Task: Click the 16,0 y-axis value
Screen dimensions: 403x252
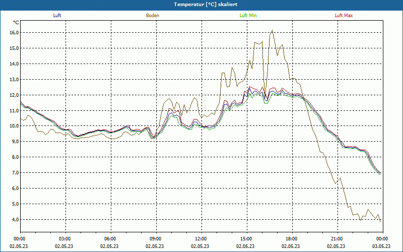Action: pyautogui.click(x=15, y=33)
